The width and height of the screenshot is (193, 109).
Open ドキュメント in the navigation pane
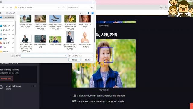pyautogui.click(x=6, y=34)
